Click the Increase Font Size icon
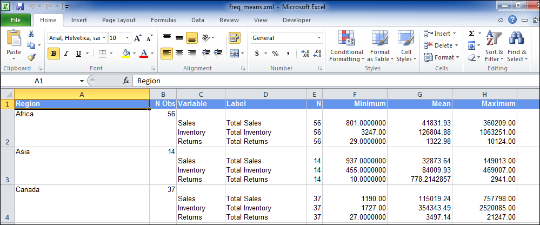Screen dimensions: 540x225 pos(137,38)
